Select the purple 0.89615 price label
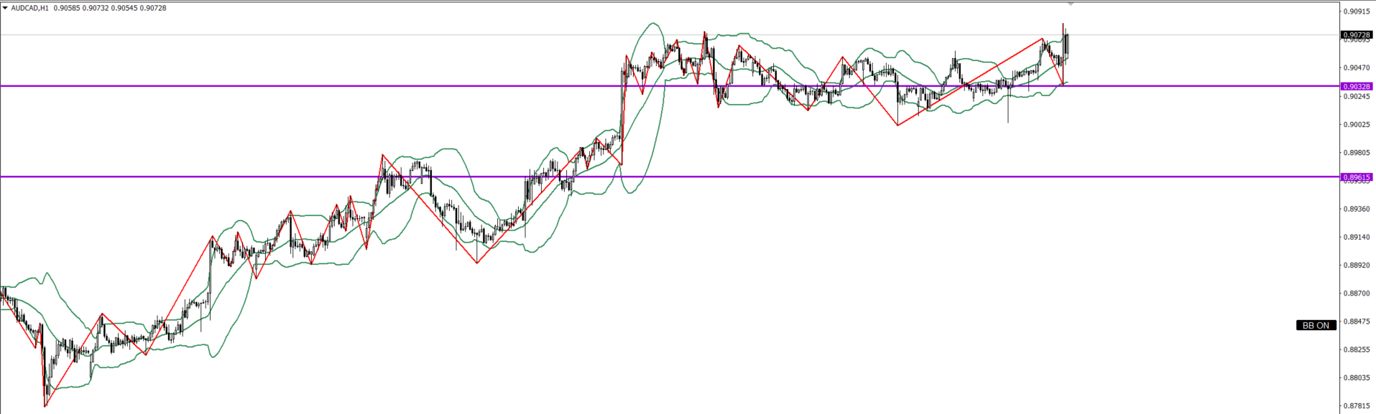 pyautogui.click(x=1356, y=177)
